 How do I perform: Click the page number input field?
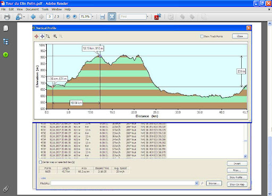pos(50,16)
